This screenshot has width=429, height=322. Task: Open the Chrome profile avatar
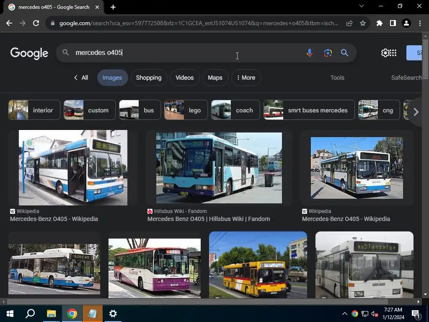[x=406, y=23]
